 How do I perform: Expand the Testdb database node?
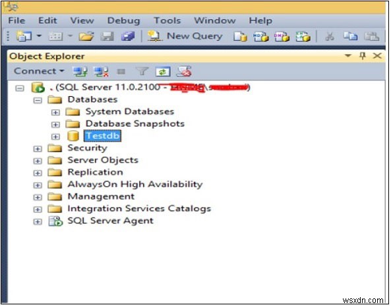pyautogui.click(x=55, y=136)
